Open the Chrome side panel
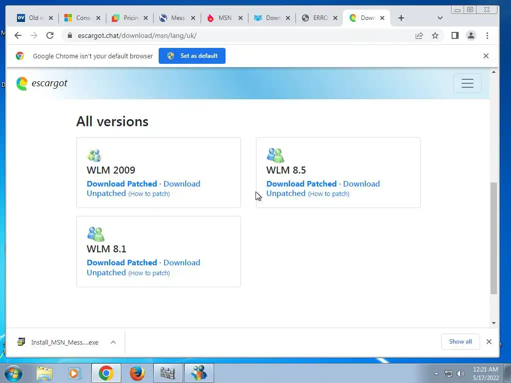511x383 pixels. coord(455,35)
